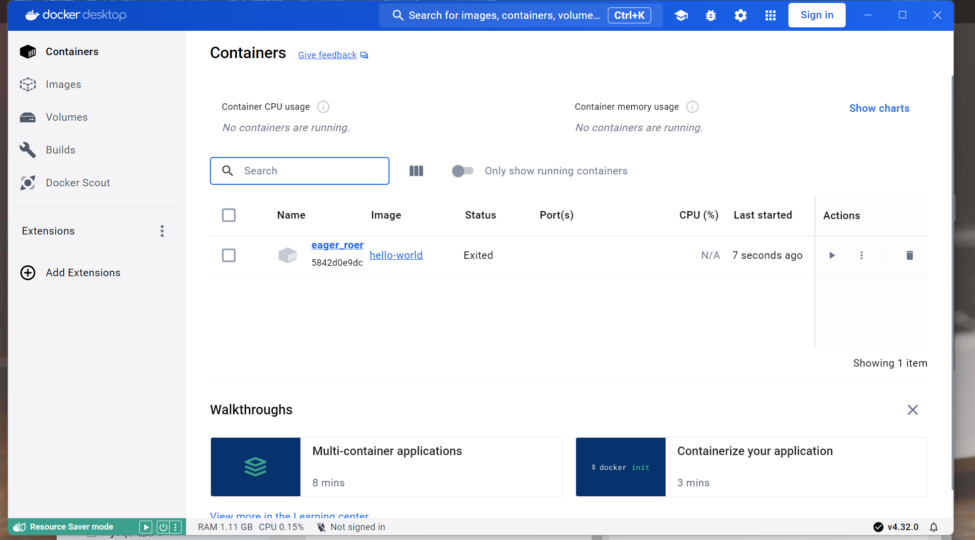The image size is (975, 540).
Task: Check the eager_roer row checkbox
Action: (229, 255)
